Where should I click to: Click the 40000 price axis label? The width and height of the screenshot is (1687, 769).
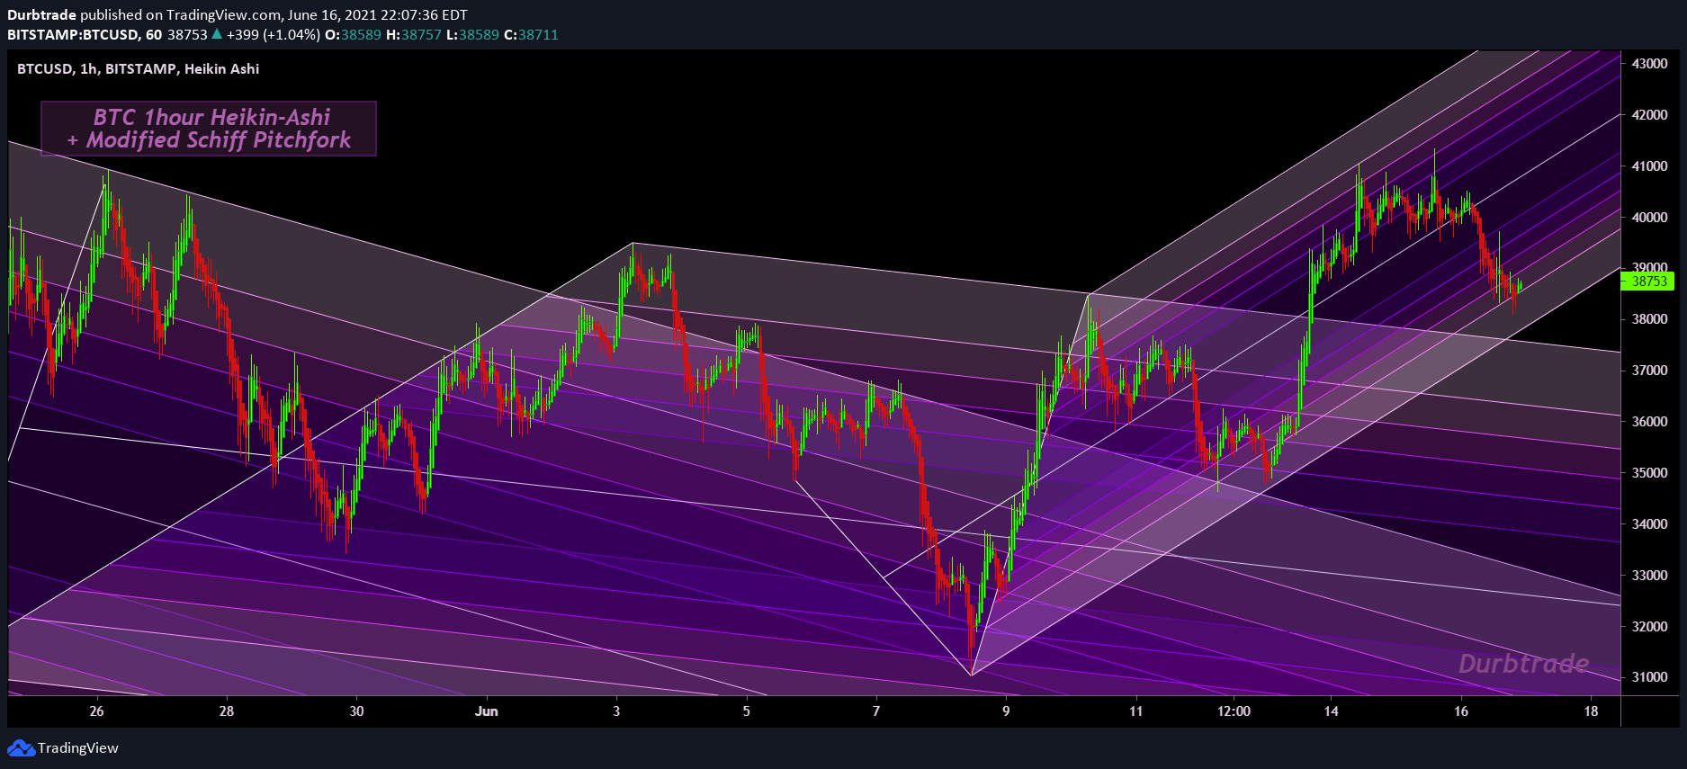click(x=1649, y=218)
